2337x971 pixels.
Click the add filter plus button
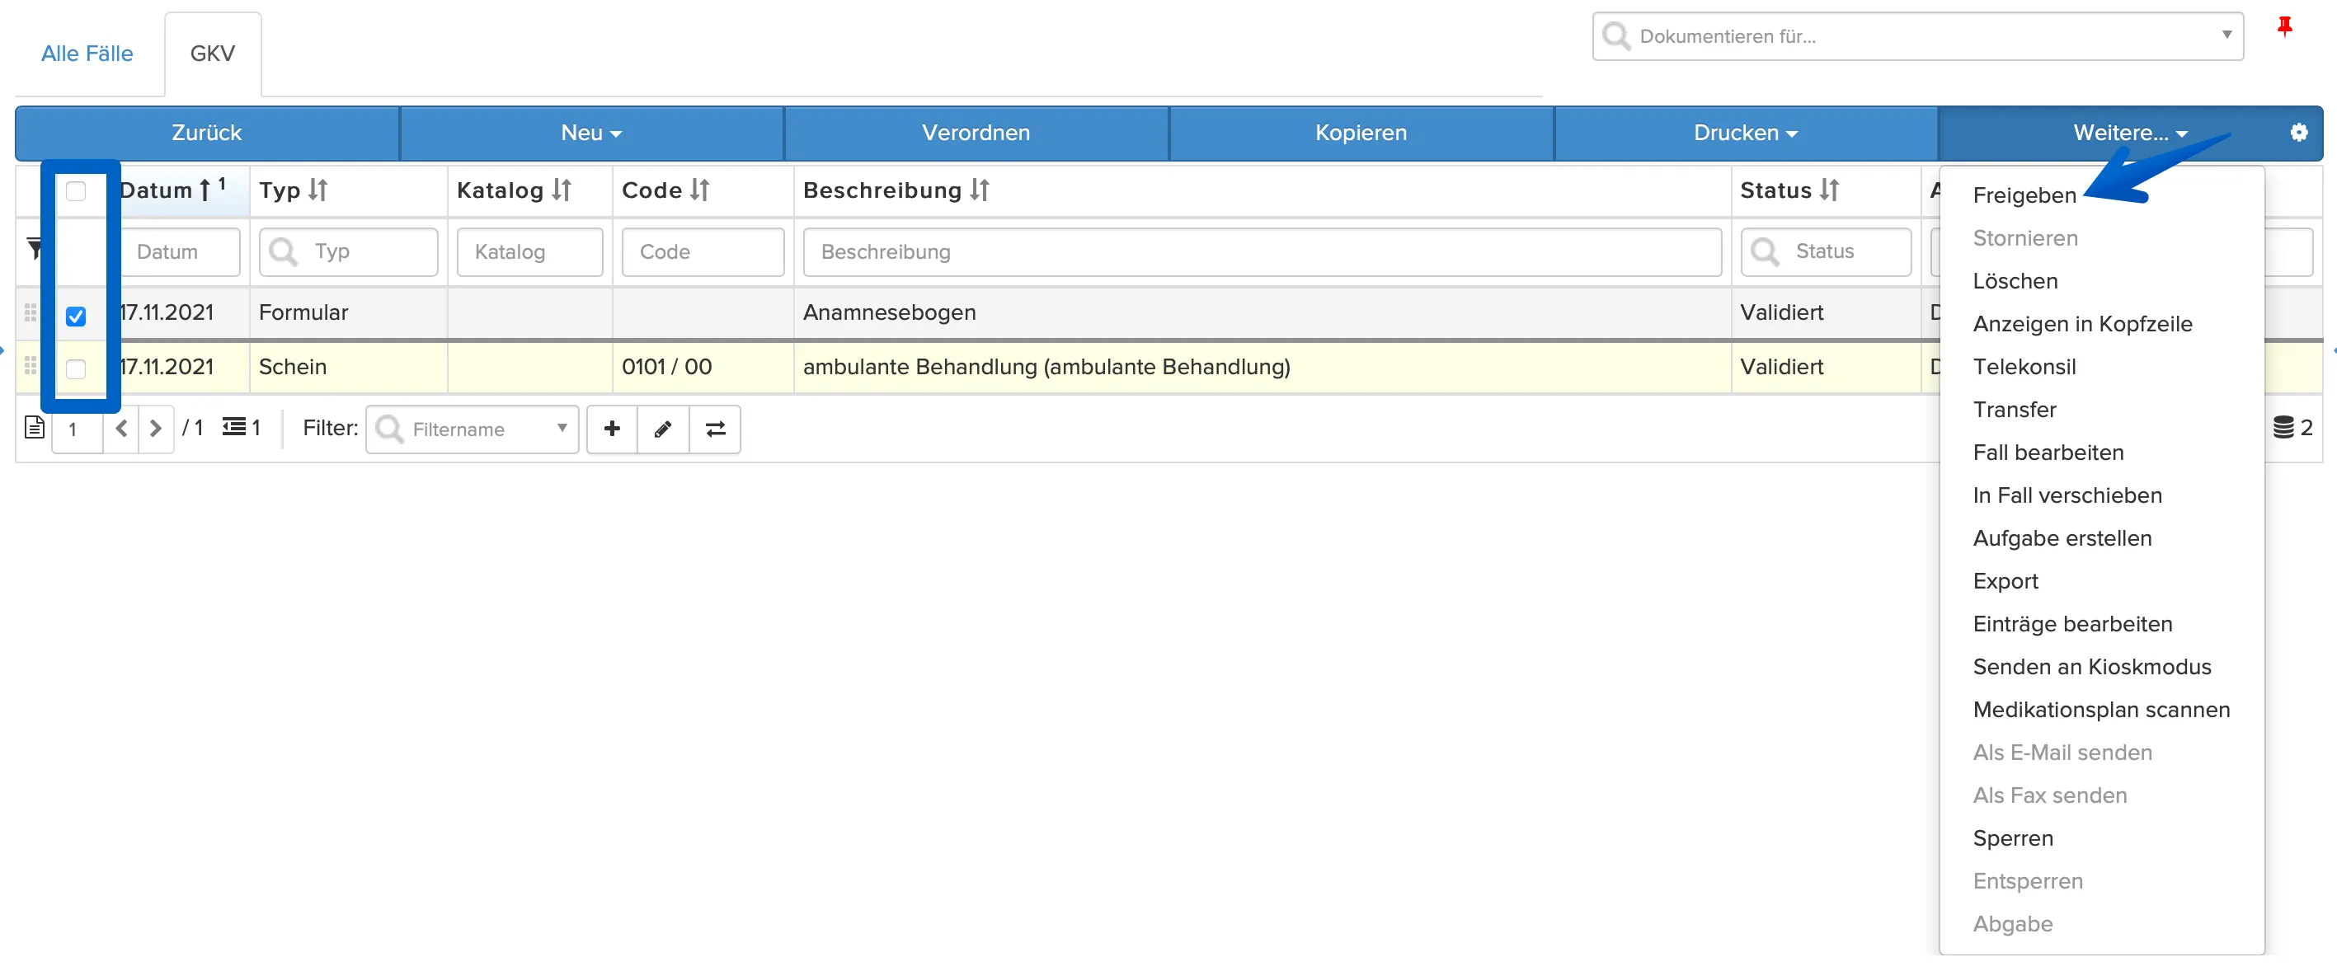613,429
